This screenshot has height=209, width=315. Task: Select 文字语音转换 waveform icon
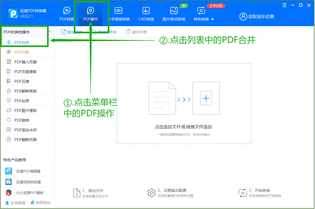click(x=118, y=11)
